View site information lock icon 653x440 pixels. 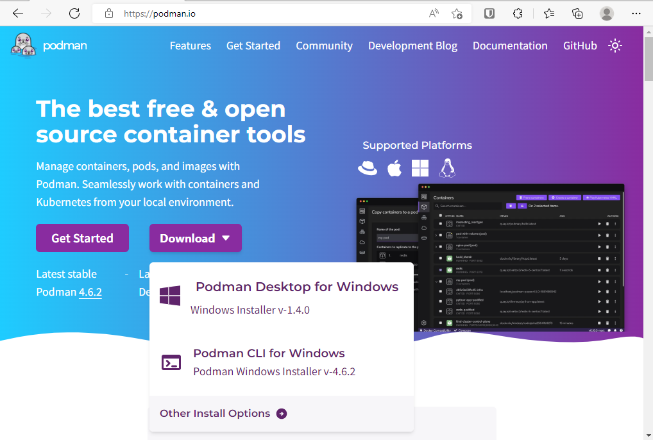(x=109, y=13)
